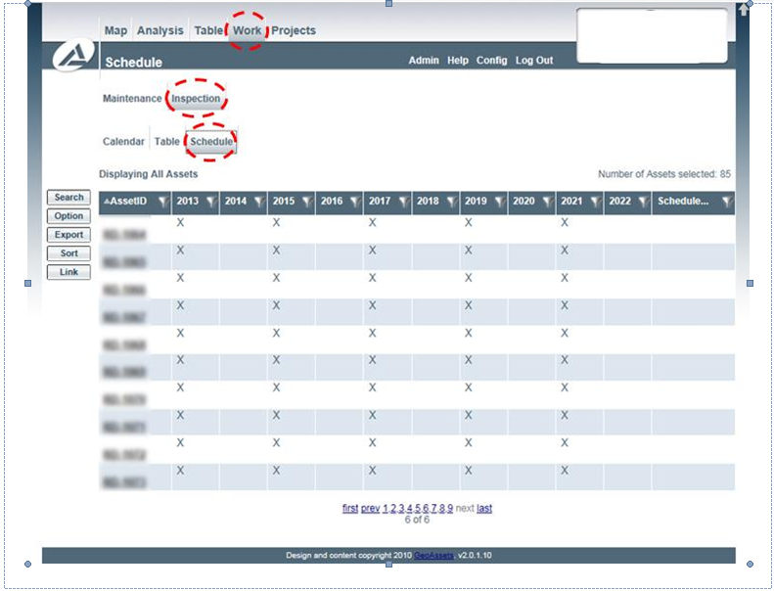
Task: Go to page 9 in pagination
Action: 450,508
